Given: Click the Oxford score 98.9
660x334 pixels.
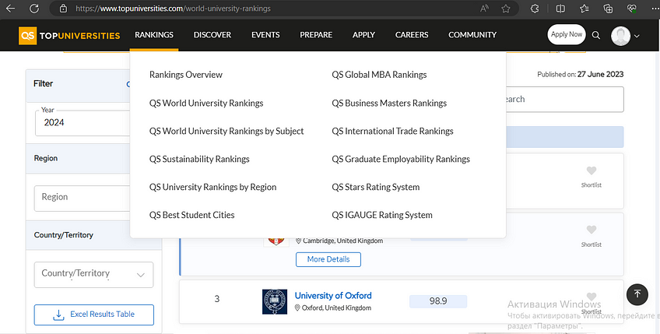Looking at the screenshot, I should click(438, 301).
